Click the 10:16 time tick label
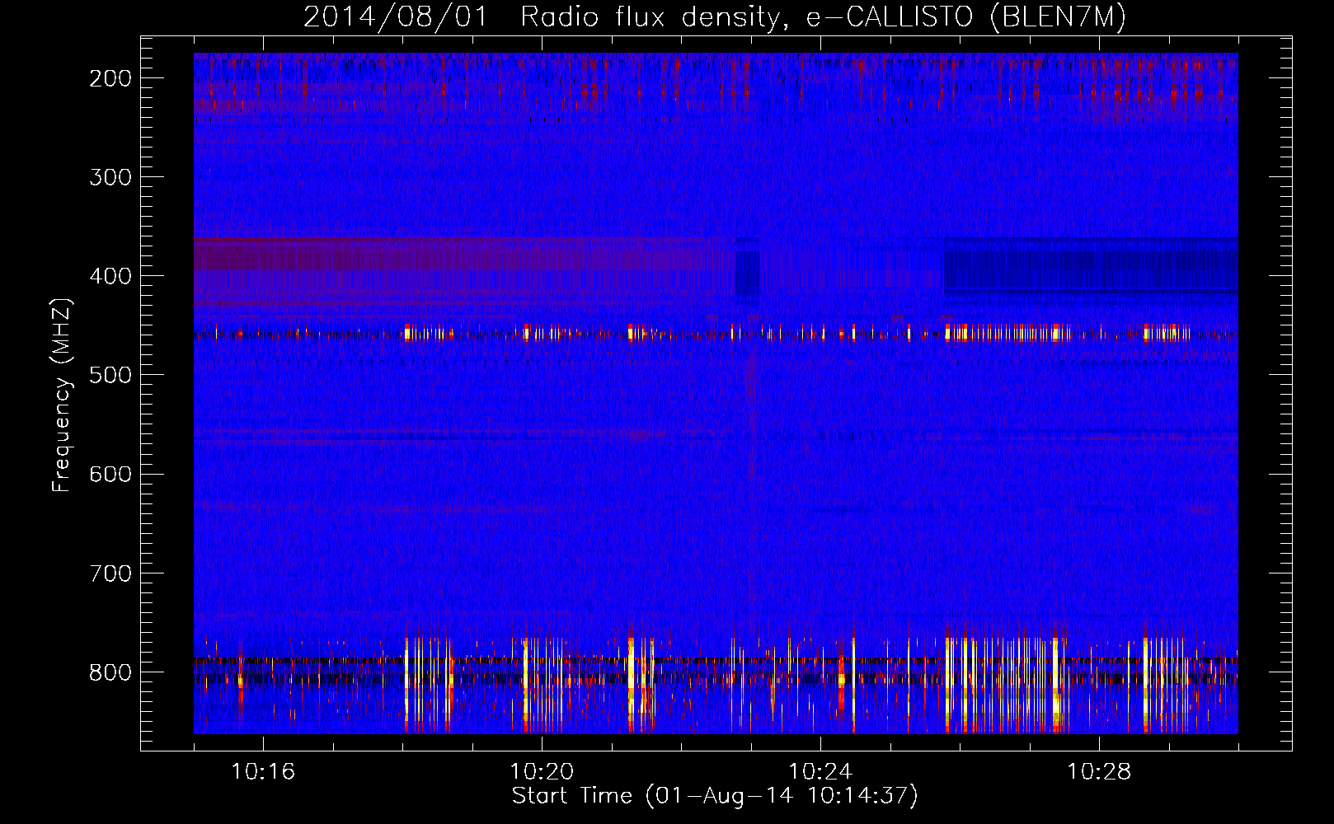 coord(263,771)
